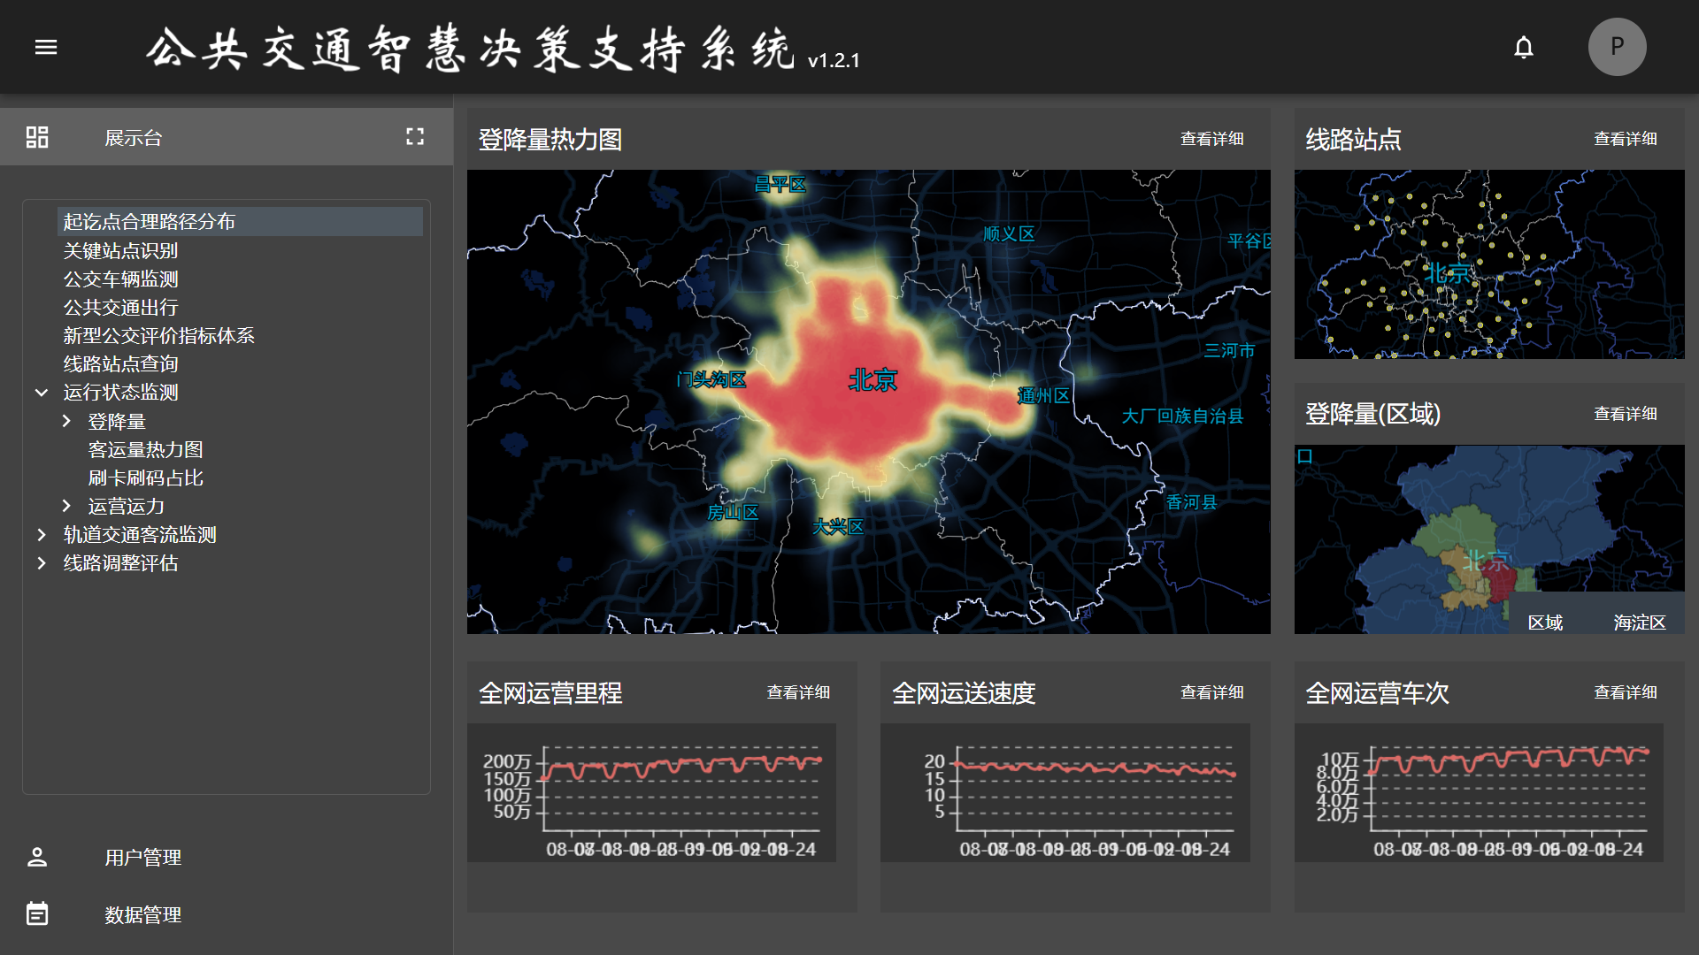1699x955 pixels.
Task: Select 起讫点合理路径分布 item
Action: 240,222
